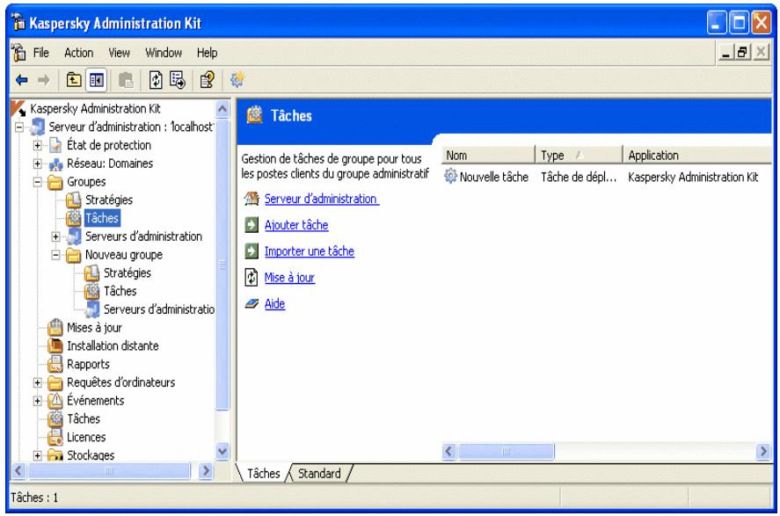
Task: Click the 'Up one level' toolbar icon
Action: 73,79
